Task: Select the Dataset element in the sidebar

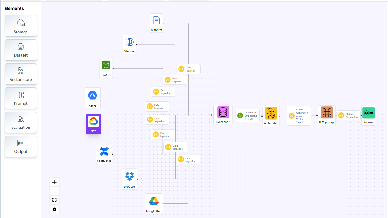Action: pos(21,50)
